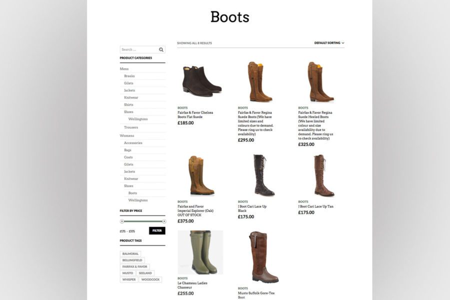
Task: Open Wellingtons under Mens Shoes
Action: pyautogui.click(x=138, y=119)
